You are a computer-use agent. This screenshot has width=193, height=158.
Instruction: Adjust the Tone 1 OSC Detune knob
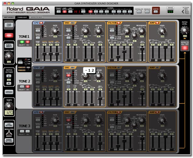[98, 31]
